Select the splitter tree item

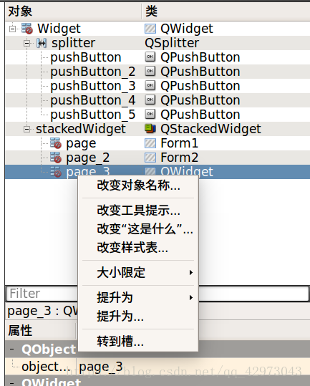pos(73,43)
